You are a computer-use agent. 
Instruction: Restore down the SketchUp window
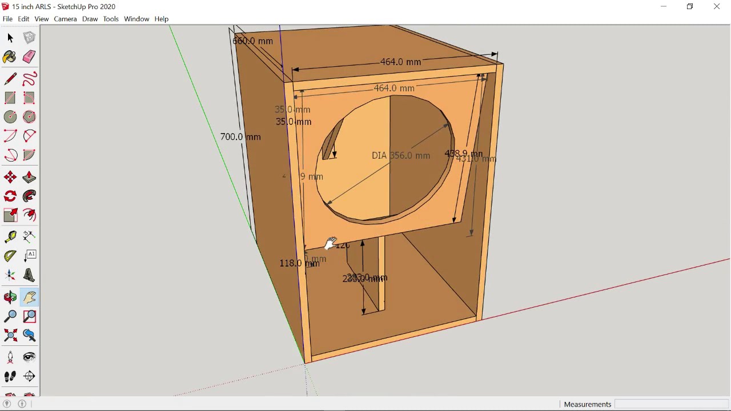click(x=690, y=7)
